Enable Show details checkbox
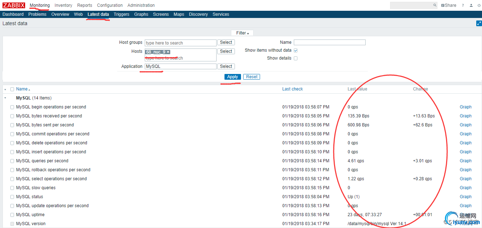The height and width of the screenshot is (228, 482). tap(296, 58)
